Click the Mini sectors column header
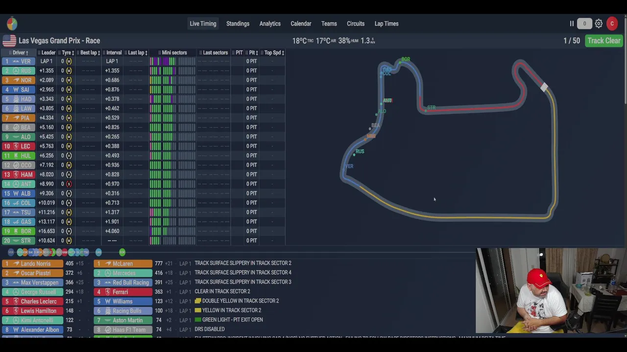This screenshot has width=627, height=352. click(x=172, y=52)
